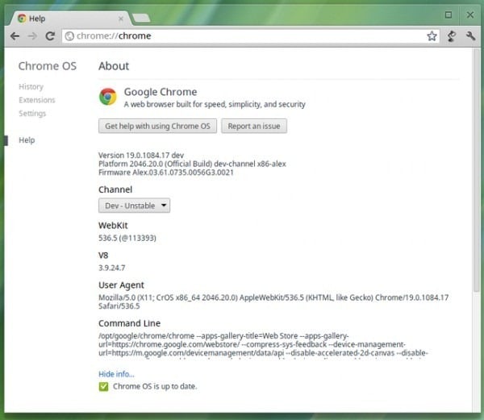Screen dimensions: 484x420
Task: Open the Dev - Unstable channel dropdown
Action: click(x=134, y=206)
